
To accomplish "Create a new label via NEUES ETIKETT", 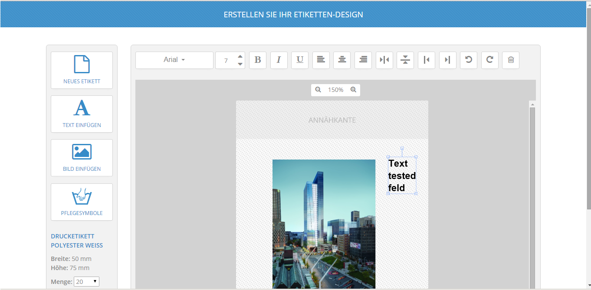I will click(x=82, y=70).
